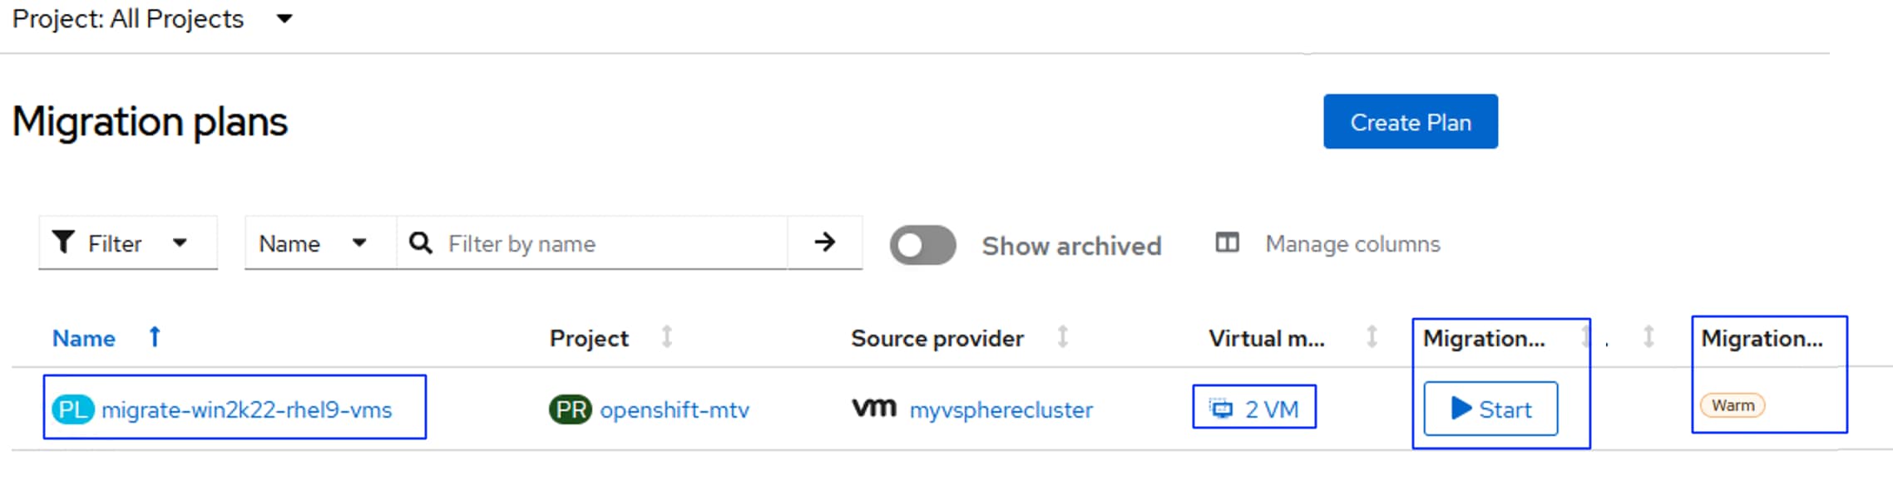Click the Manage columns icon
Screen dimensions: 1893x485
[1227, 243]
